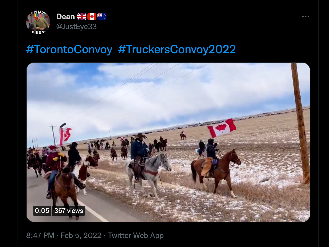Click the Canada flag emoji beside Dean's name
The width and height of the screenshot is (329, 247).
coord(92,17)
